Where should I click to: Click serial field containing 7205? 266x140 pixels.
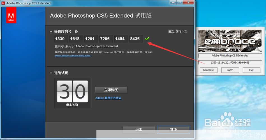(106, 39)
